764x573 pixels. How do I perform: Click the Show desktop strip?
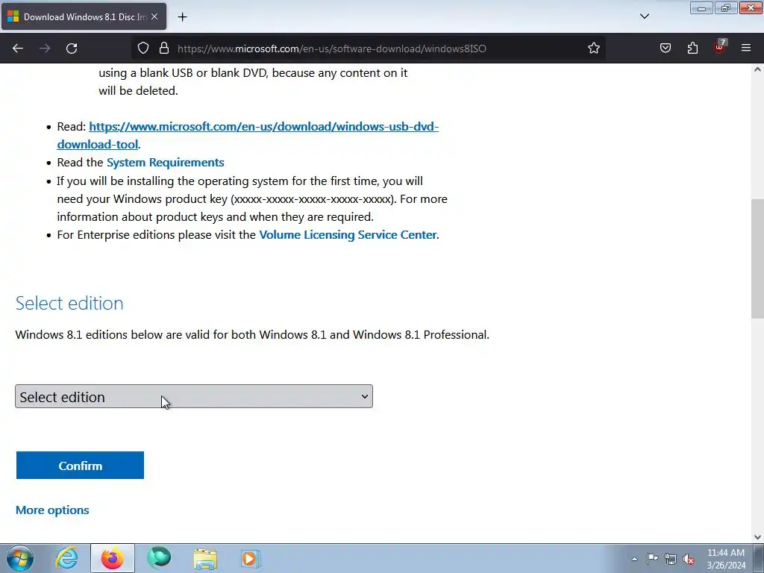pyautogui.click(x=759, y=558)
